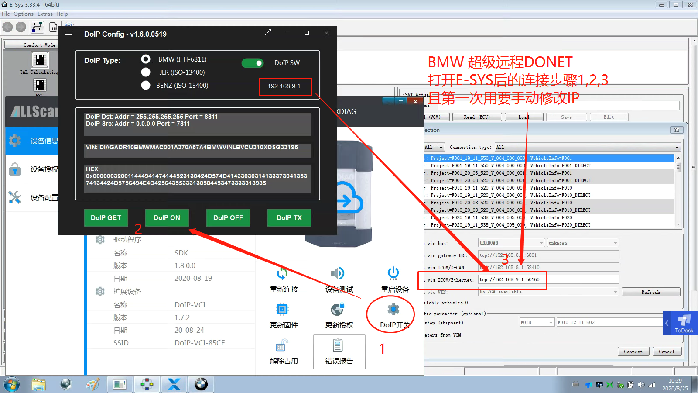Expand DoIP Config window diagonal arrow icon
The height and width of the screenshot is (393, 698).
coord(268,33)
